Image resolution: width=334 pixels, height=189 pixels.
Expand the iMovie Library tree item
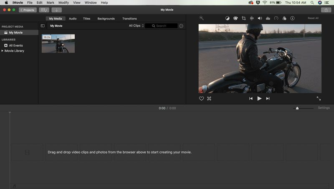click(x=3, y=51)
